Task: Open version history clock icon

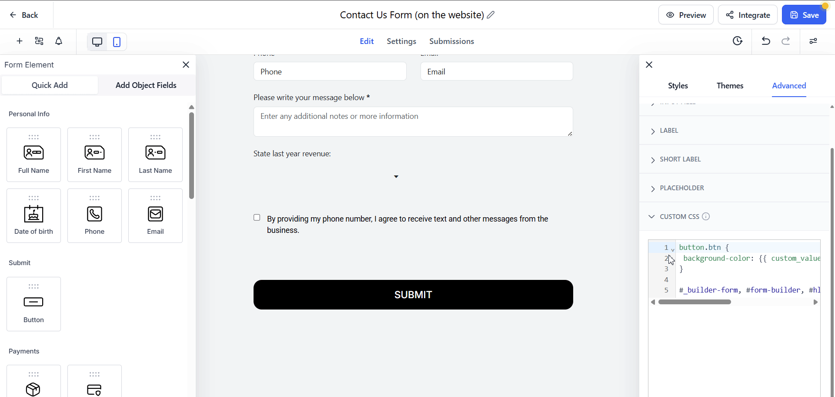Action: point(738,41)
